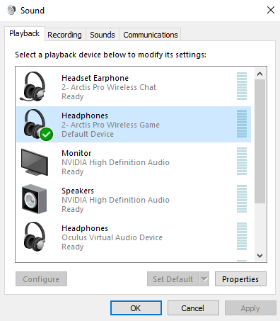Open the Set Default dropdown arrow
This screenshot has height=321, width=280.
[x=204, y=279]
